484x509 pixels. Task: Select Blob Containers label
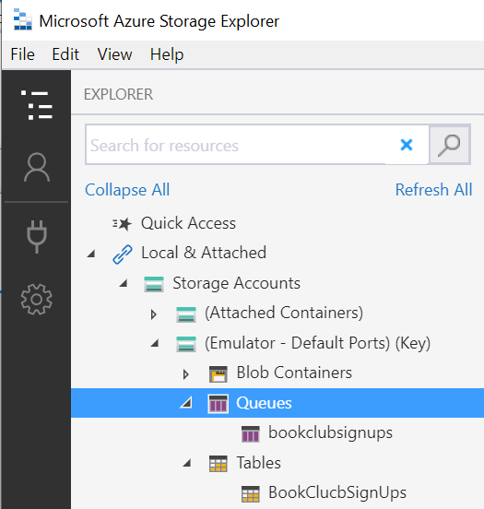point(294,373)
